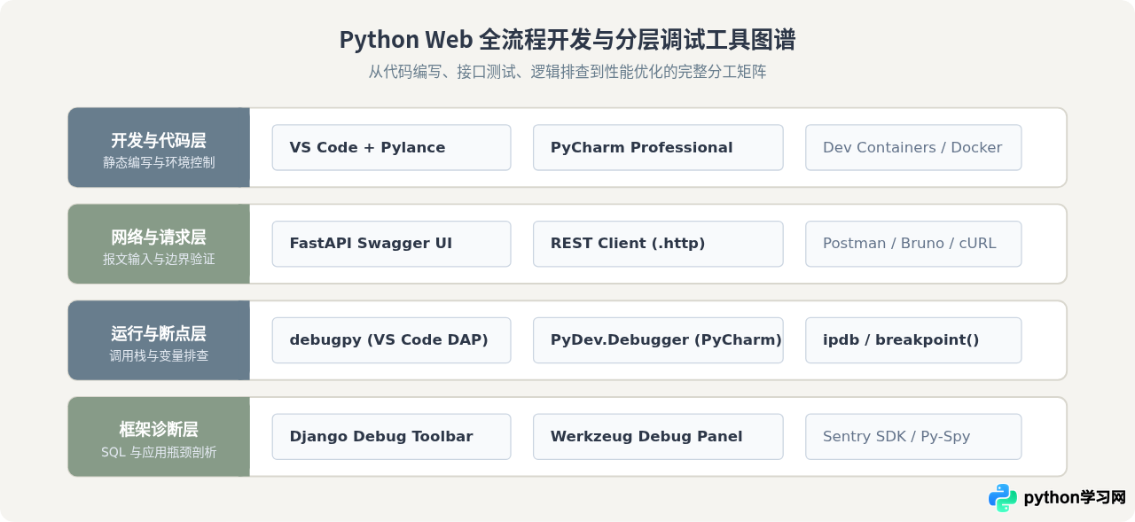1135x522 pixels.
Task: Open the FastAPI Swagger UI box
Action: click(391, 244)
